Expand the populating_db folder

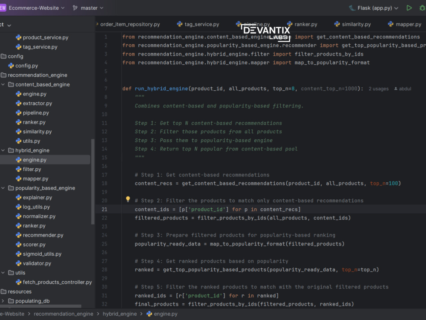pos(3,301)
